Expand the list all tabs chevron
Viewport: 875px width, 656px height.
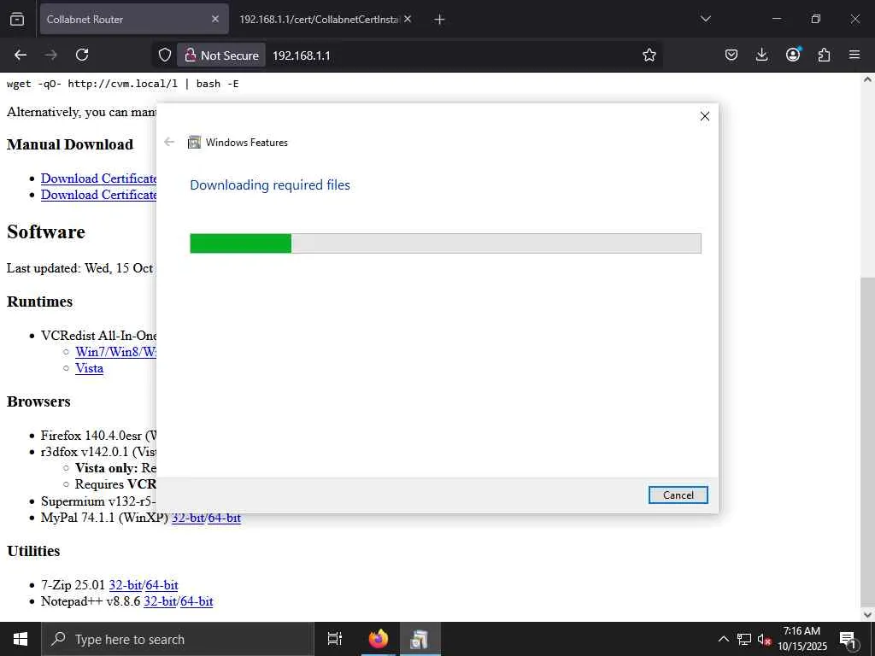(706, 19)
